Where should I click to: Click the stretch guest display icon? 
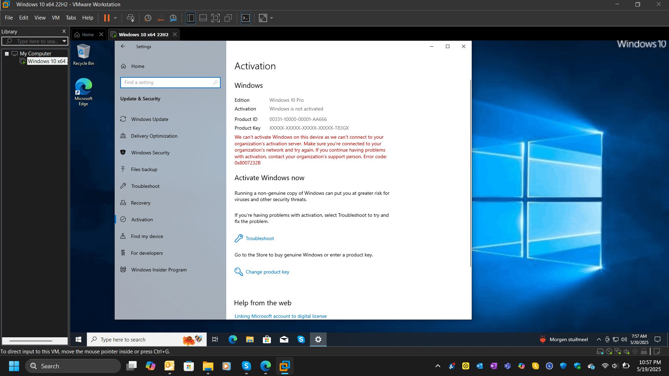[263, 18]
